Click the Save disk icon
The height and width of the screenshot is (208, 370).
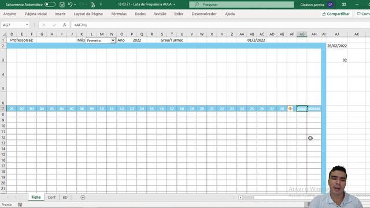[62, 5]
